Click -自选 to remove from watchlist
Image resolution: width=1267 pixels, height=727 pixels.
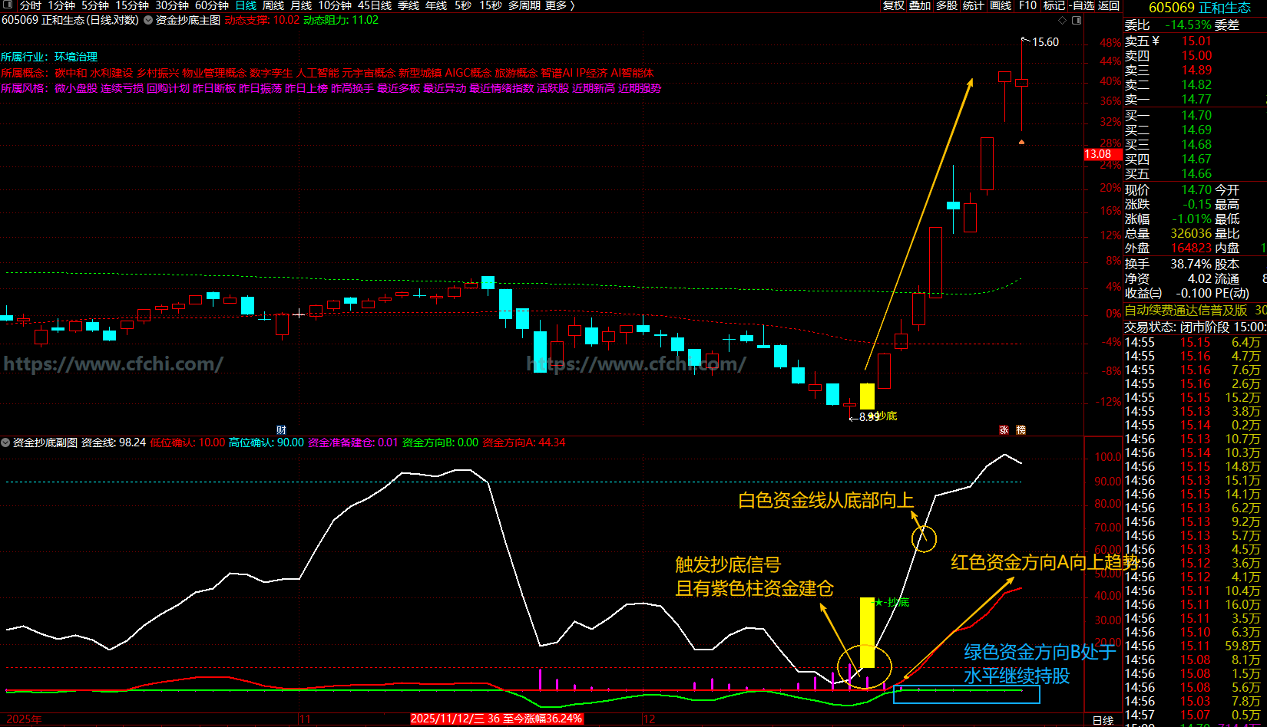[x=1082, y=5]
